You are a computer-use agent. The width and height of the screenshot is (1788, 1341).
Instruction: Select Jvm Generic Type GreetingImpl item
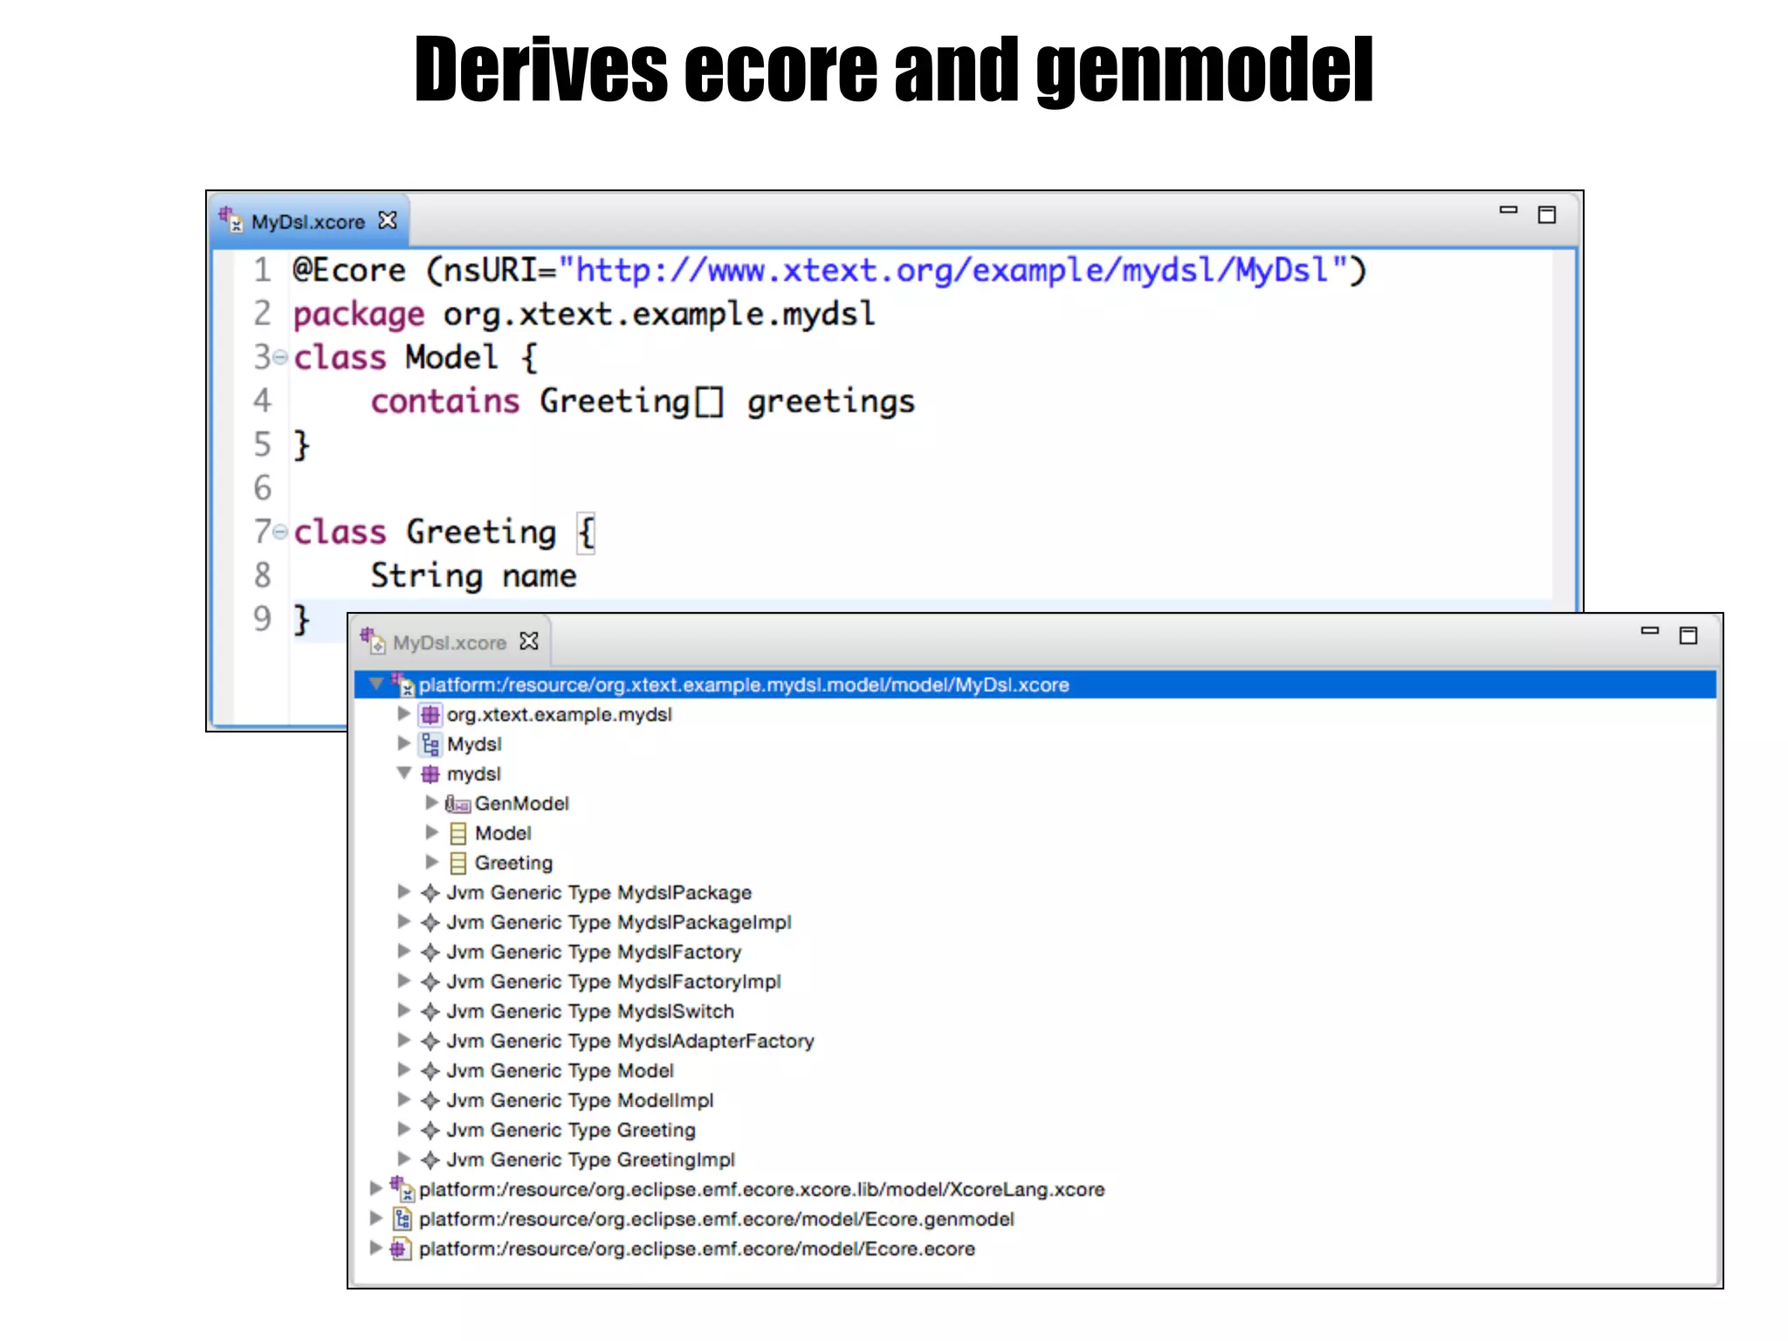590,1160
